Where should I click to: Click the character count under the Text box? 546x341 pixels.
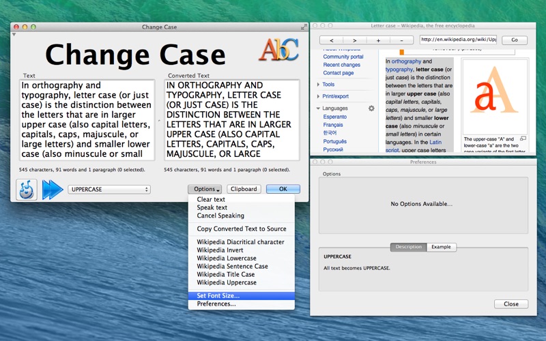82,170
